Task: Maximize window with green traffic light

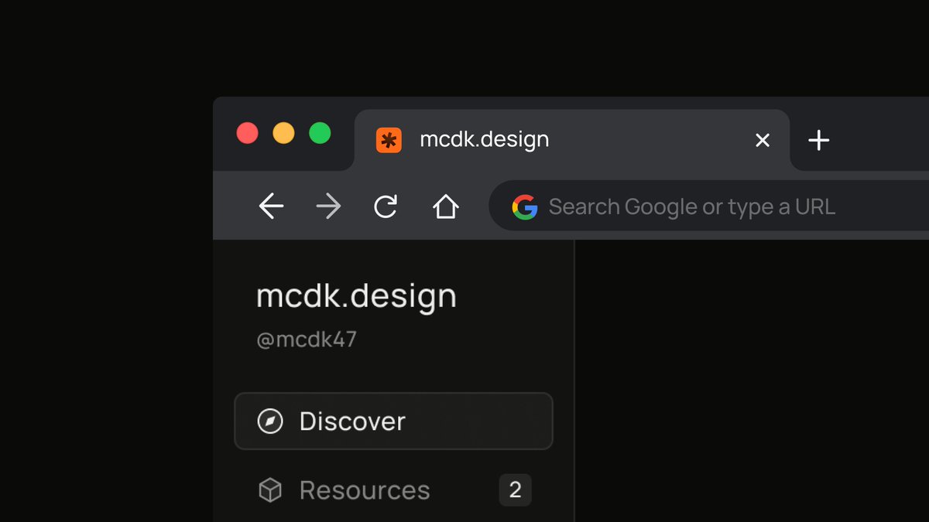Action: pyautogui.click(x=320, y=133)
